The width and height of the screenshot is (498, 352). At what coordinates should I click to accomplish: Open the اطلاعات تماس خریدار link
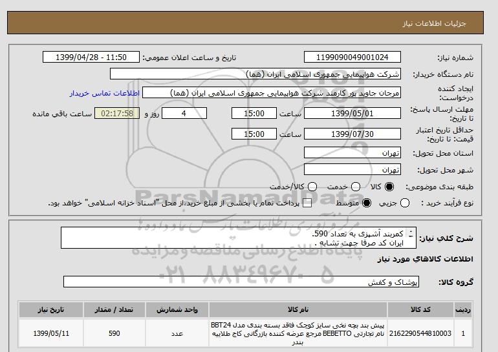(105, 93)
